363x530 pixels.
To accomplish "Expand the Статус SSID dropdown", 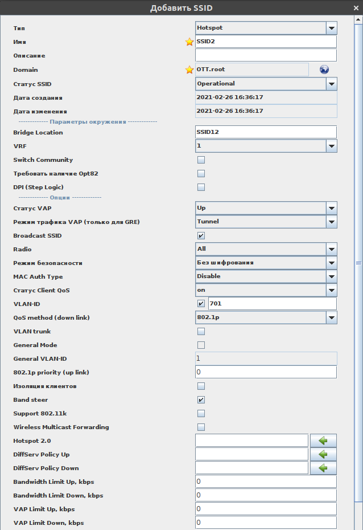I will [331, 84].
